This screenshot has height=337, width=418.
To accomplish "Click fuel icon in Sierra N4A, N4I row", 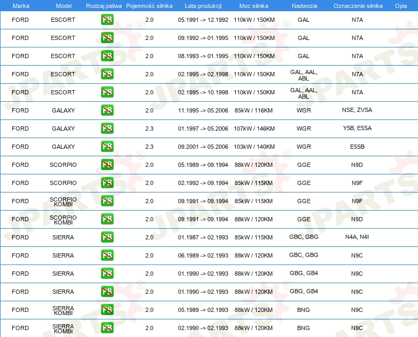I will click(x=107, y=237).
